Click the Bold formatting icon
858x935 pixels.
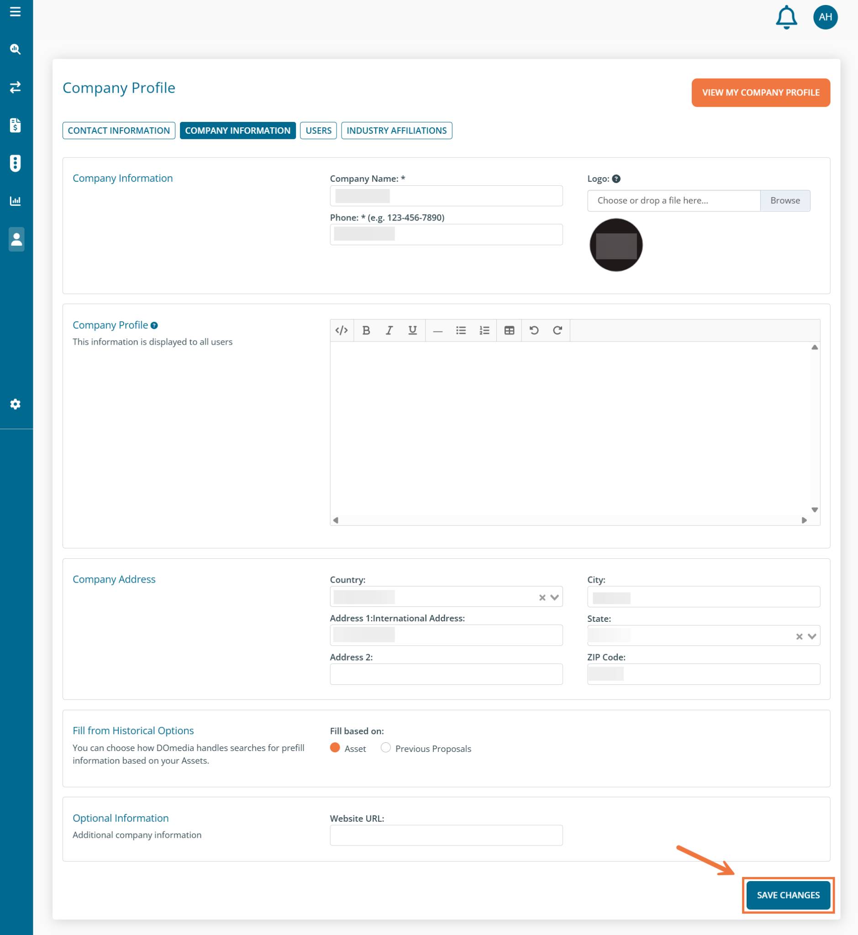366,330
